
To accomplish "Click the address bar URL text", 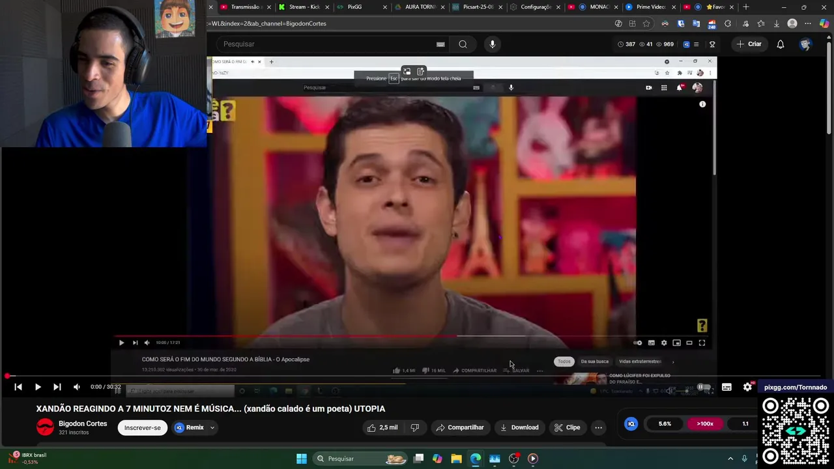I will click(x=267, y=23).
